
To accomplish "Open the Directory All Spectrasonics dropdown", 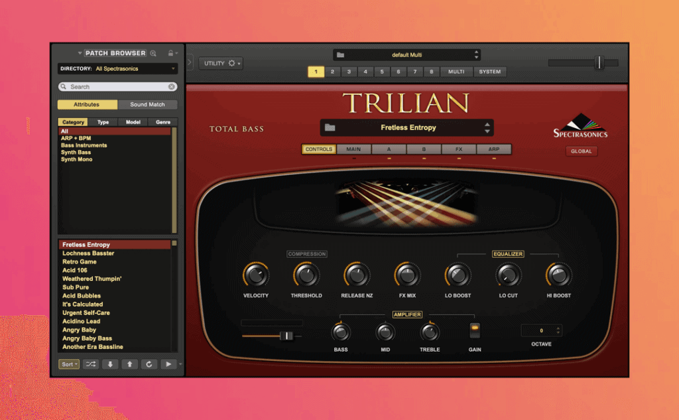I will click(x=117, y=68).
